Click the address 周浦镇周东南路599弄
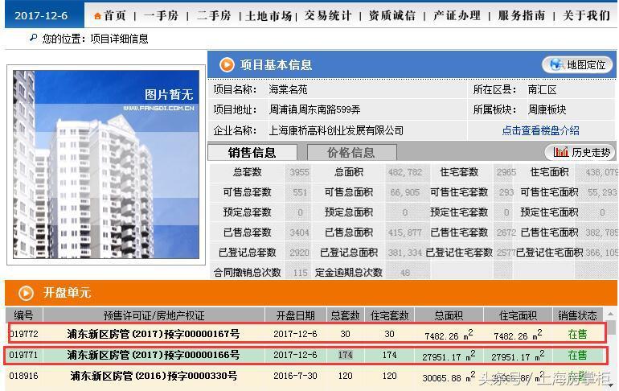This screenshot has height=391, width=619. [314, 109]
